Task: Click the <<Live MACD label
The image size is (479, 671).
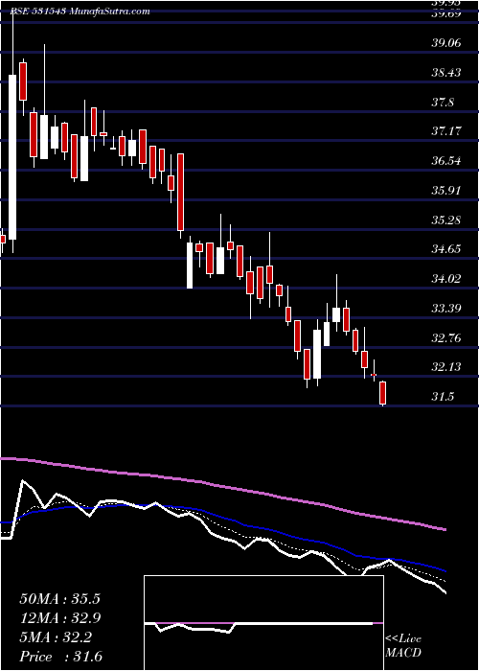Action: [403, 646]
